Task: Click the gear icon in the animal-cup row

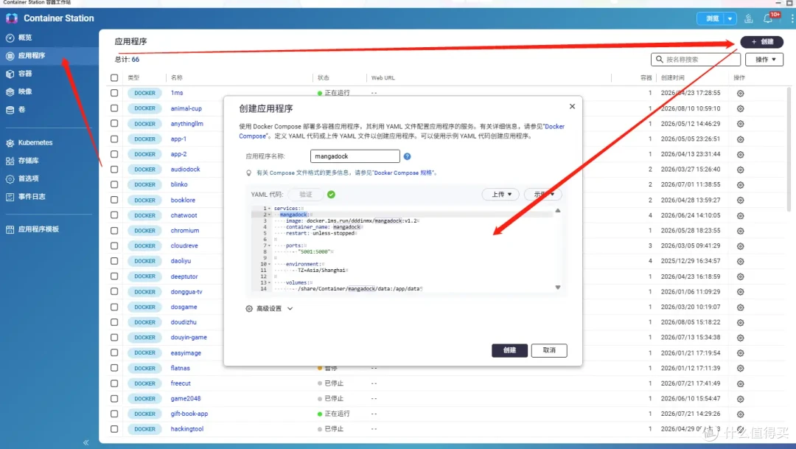Action: point(740,108)
